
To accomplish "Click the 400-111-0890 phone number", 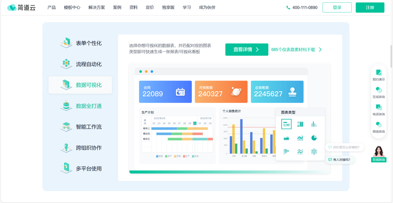I will pos(305,8).
